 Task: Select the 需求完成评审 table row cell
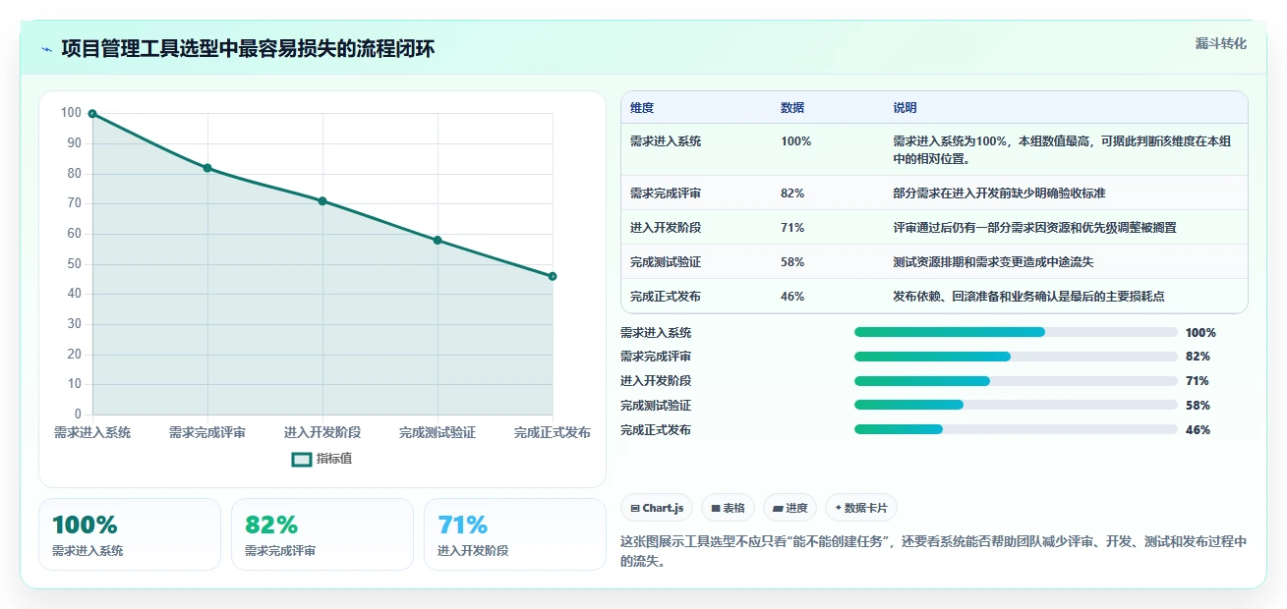[666, 194]
